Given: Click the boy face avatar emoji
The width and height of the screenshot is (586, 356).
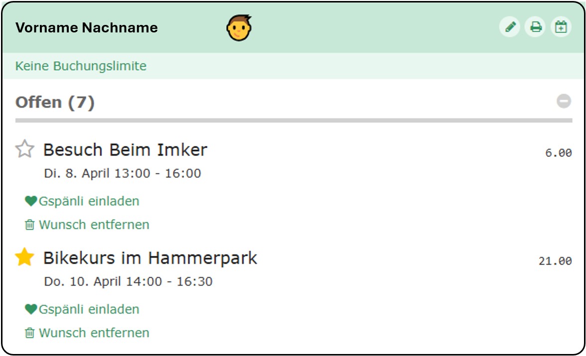Looking at the screenshot, I should pos(239,28).
